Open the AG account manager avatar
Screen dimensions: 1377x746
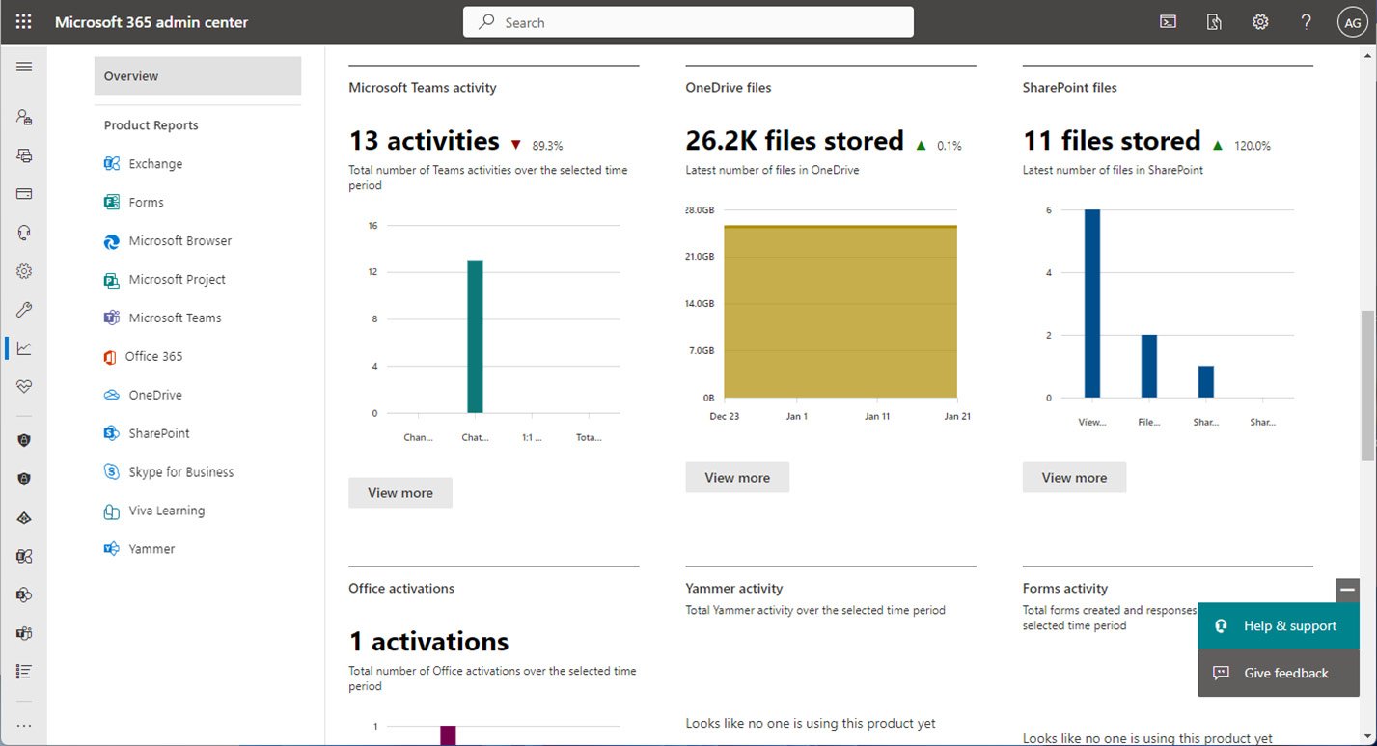[x=1353, y=23]
